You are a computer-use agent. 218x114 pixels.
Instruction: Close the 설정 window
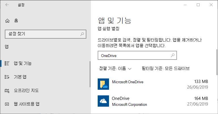[211, 5]
